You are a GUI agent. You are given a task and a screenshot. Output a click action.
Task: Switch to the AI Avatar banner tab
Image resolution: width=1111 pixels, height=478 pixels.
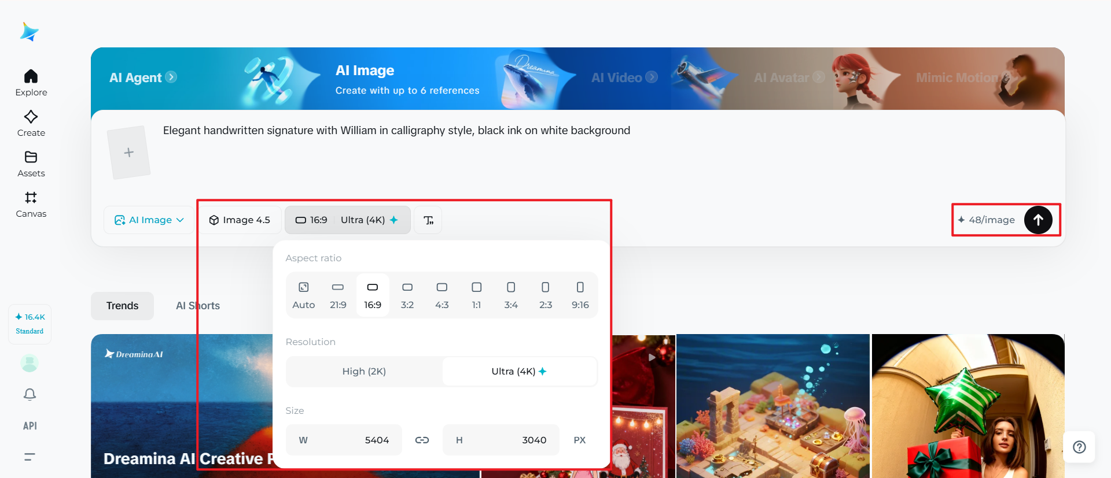tap(789, 77)
